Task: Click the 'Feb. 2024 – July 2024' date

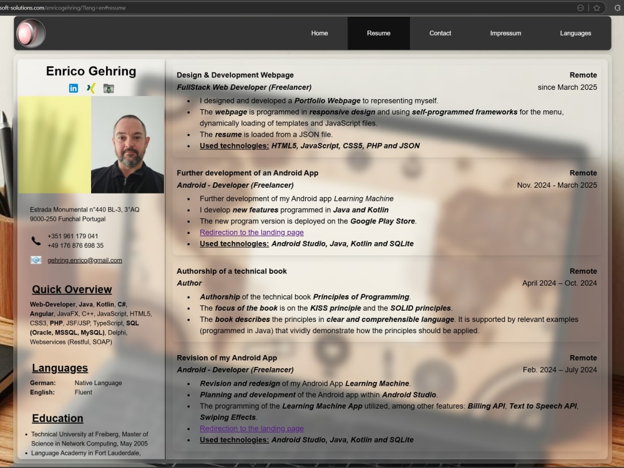Action: click(560, 369)
